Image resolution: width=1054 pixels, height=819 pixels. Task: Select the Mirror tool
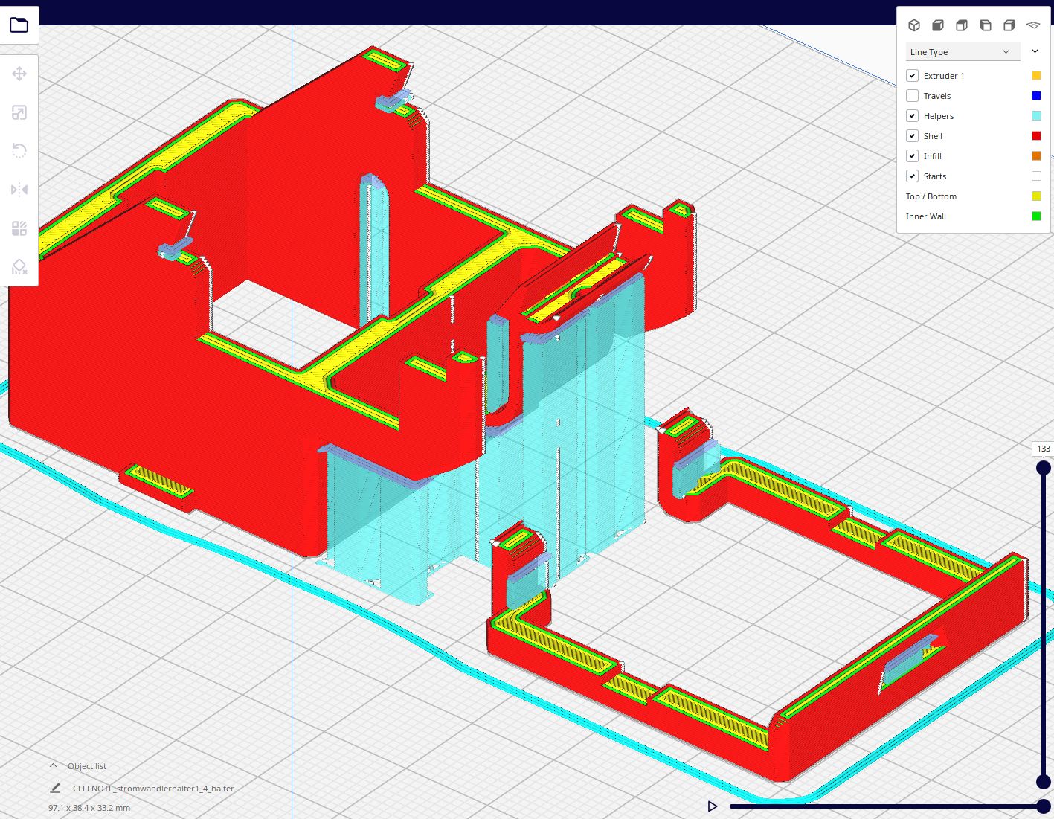click(x=19, y=190)
